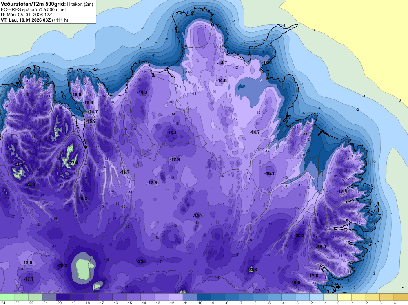408x305 pixels.
Task: Click the -15.9 reading
Action: click(91, 121)
